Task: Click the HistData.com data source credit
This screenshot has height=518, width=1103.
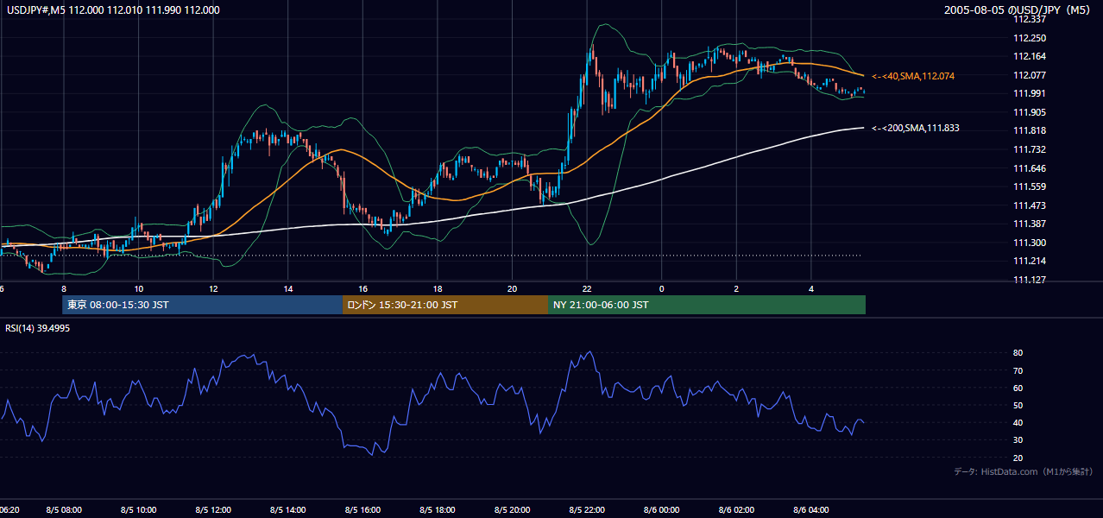Action: pyautogui.click(x=1024, y=471)
